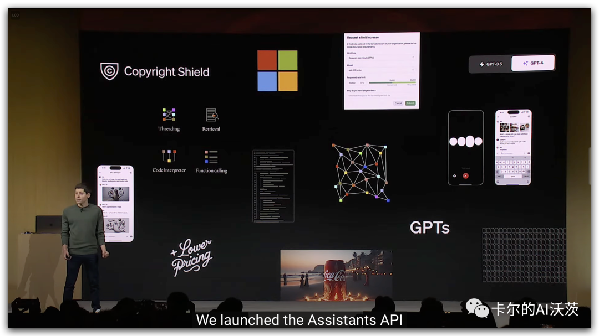Click the colorful node network graphic
The width and height of the screenshot is (599, 336).
point(361,172)
